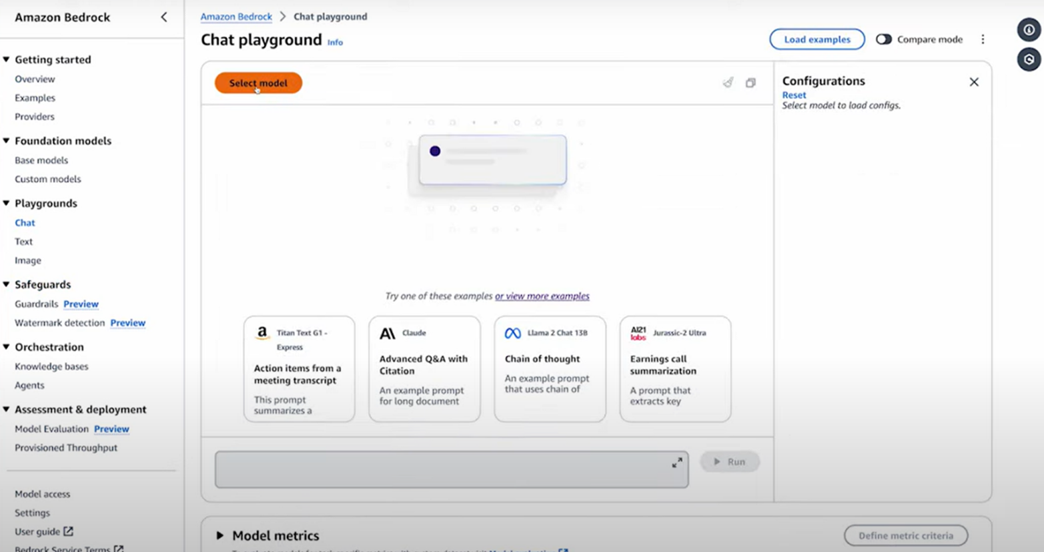The height and width of the screenshot is (552, 1044).
Task: Click Define metric criteria button
Action: tap(905, 535)
